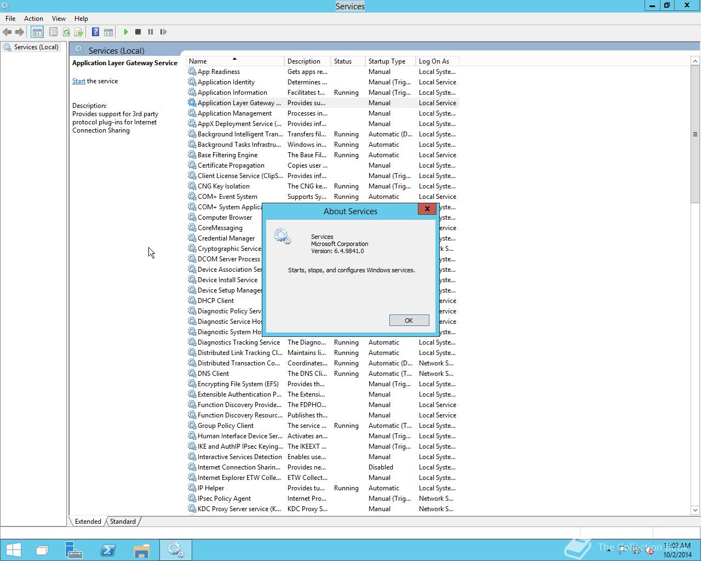Select the Diagnostics Tracking Service row
Screen dimensions: 701x561
click(322, 342)
